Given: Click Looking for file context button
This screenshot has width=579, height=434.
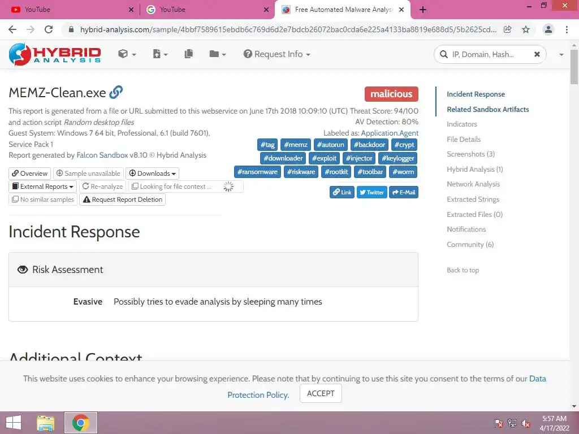Looking at the screenshot, I should [185, 186].
